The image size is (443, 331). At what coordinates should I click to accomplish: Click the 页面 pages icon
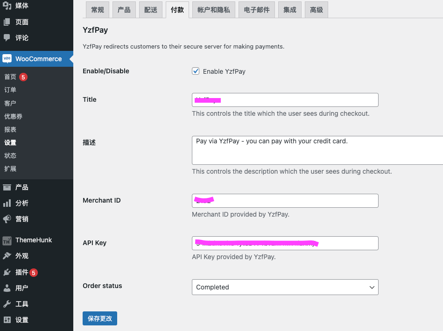click(x=7, y=22)
